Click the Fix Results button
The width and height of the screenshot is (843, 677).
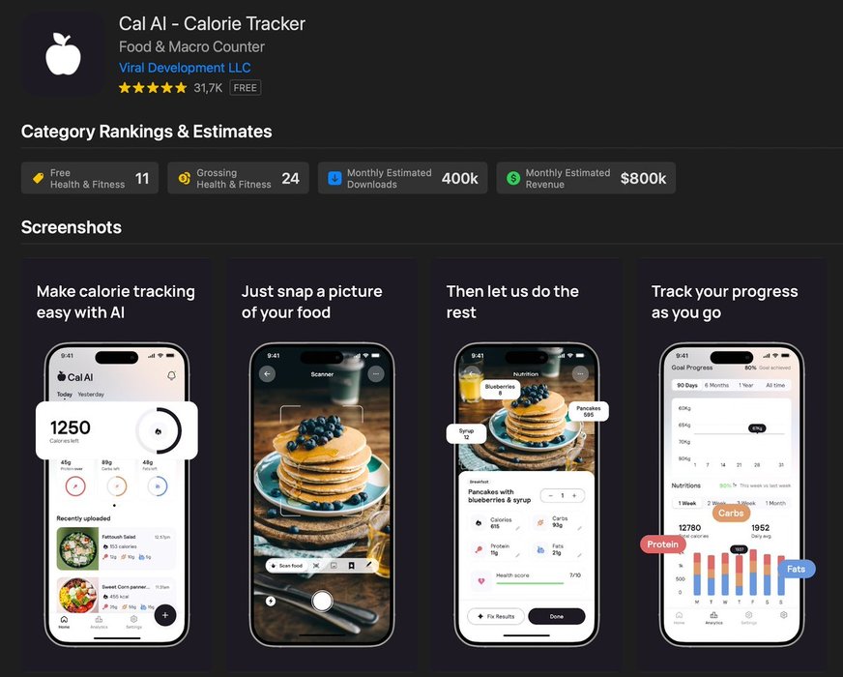pyautogui.click(x=496, y=616)
